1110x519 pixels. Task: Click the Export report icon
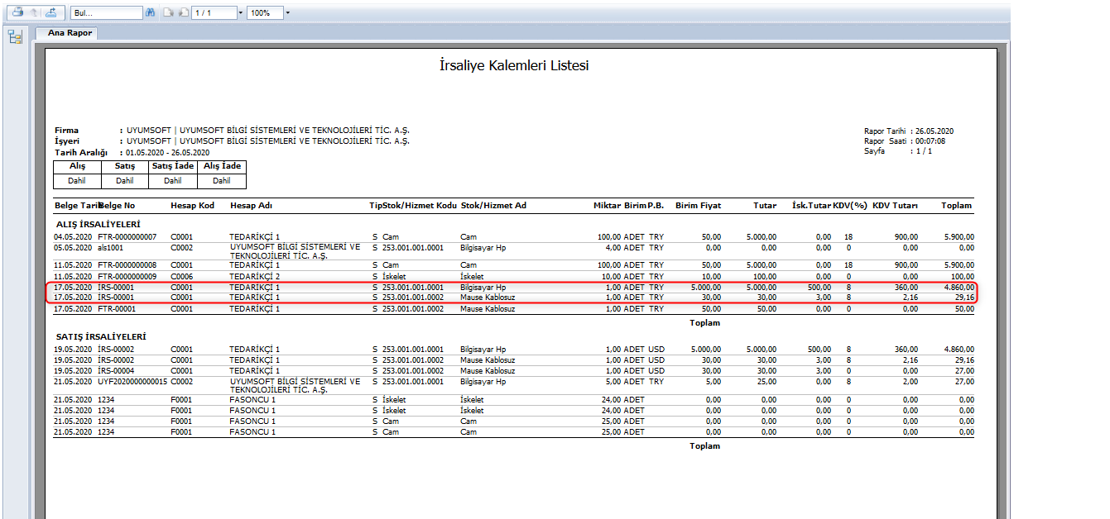coord(51,13)
